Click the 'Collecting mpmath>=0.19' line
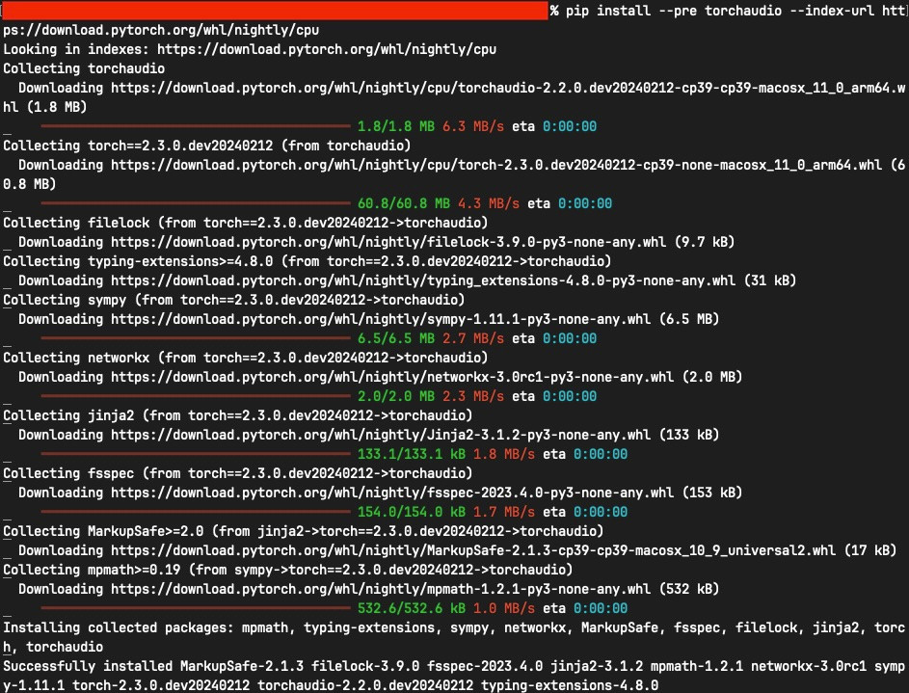909x693 pixels. 288,570
